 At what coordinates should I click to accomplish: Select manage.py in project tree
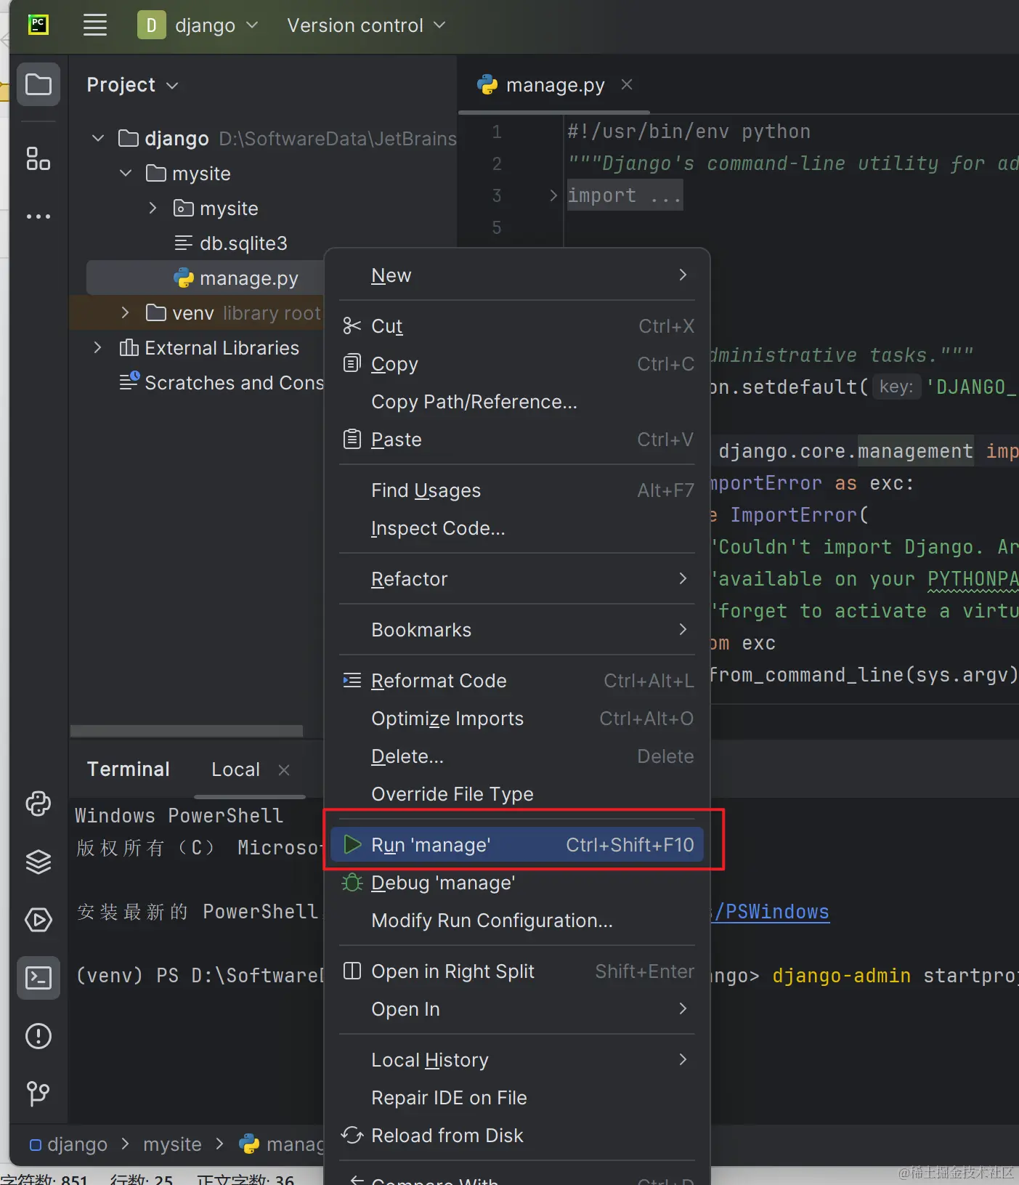[x=248, y=278]
